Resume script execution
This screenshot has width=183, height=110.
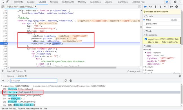click(146, 7)
